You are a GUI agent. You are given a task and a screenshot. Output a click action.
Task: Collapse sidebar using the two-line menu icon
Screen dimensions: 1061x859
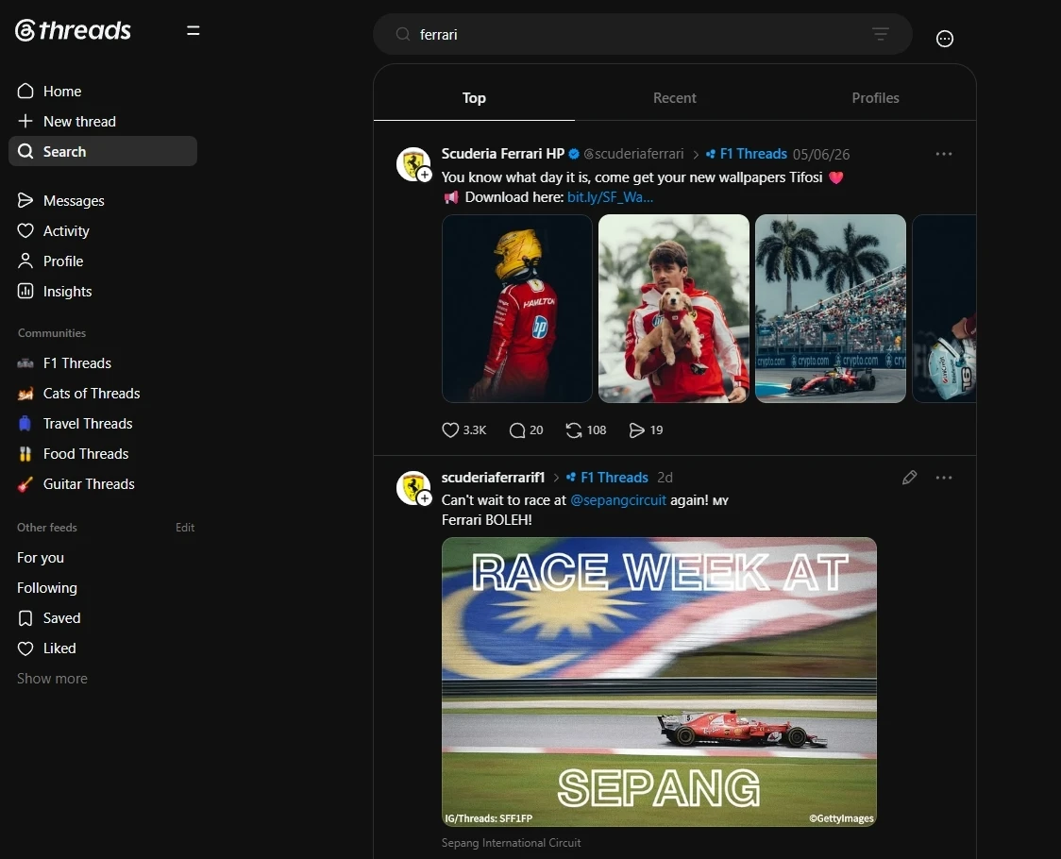tap(193, 30)
